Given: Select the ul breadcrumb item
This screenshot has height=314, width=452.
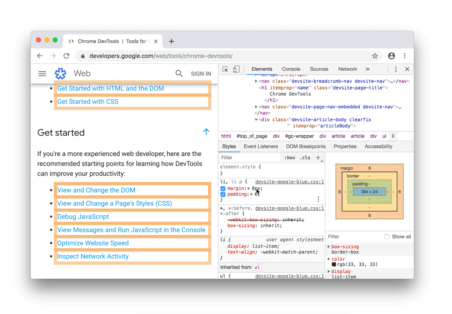Looking at the screenshot, I should coord(384,136).
